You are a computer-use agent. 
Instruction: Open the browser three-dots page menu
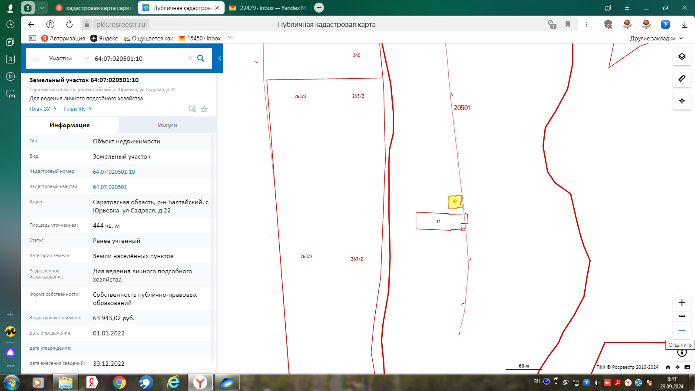[586, 24]
